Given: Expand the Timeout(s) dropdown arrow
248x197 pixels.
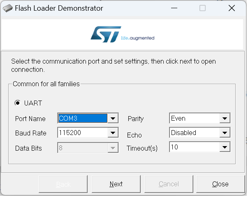Looking at the screenshot, I should coord(225,147).
